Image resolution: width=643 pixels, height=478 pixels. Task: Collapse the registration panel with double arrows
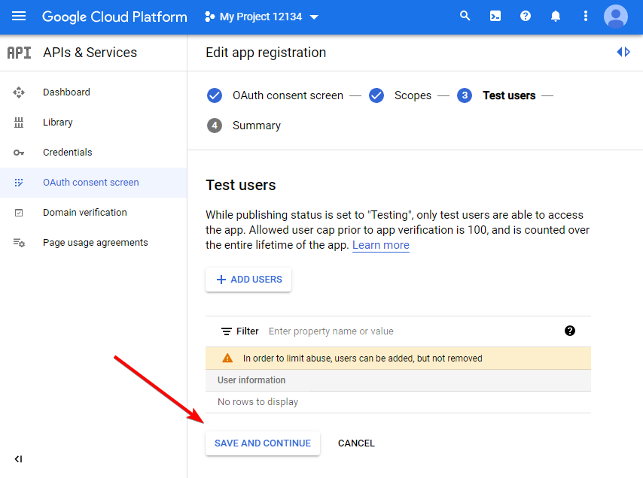coord(622,52)
